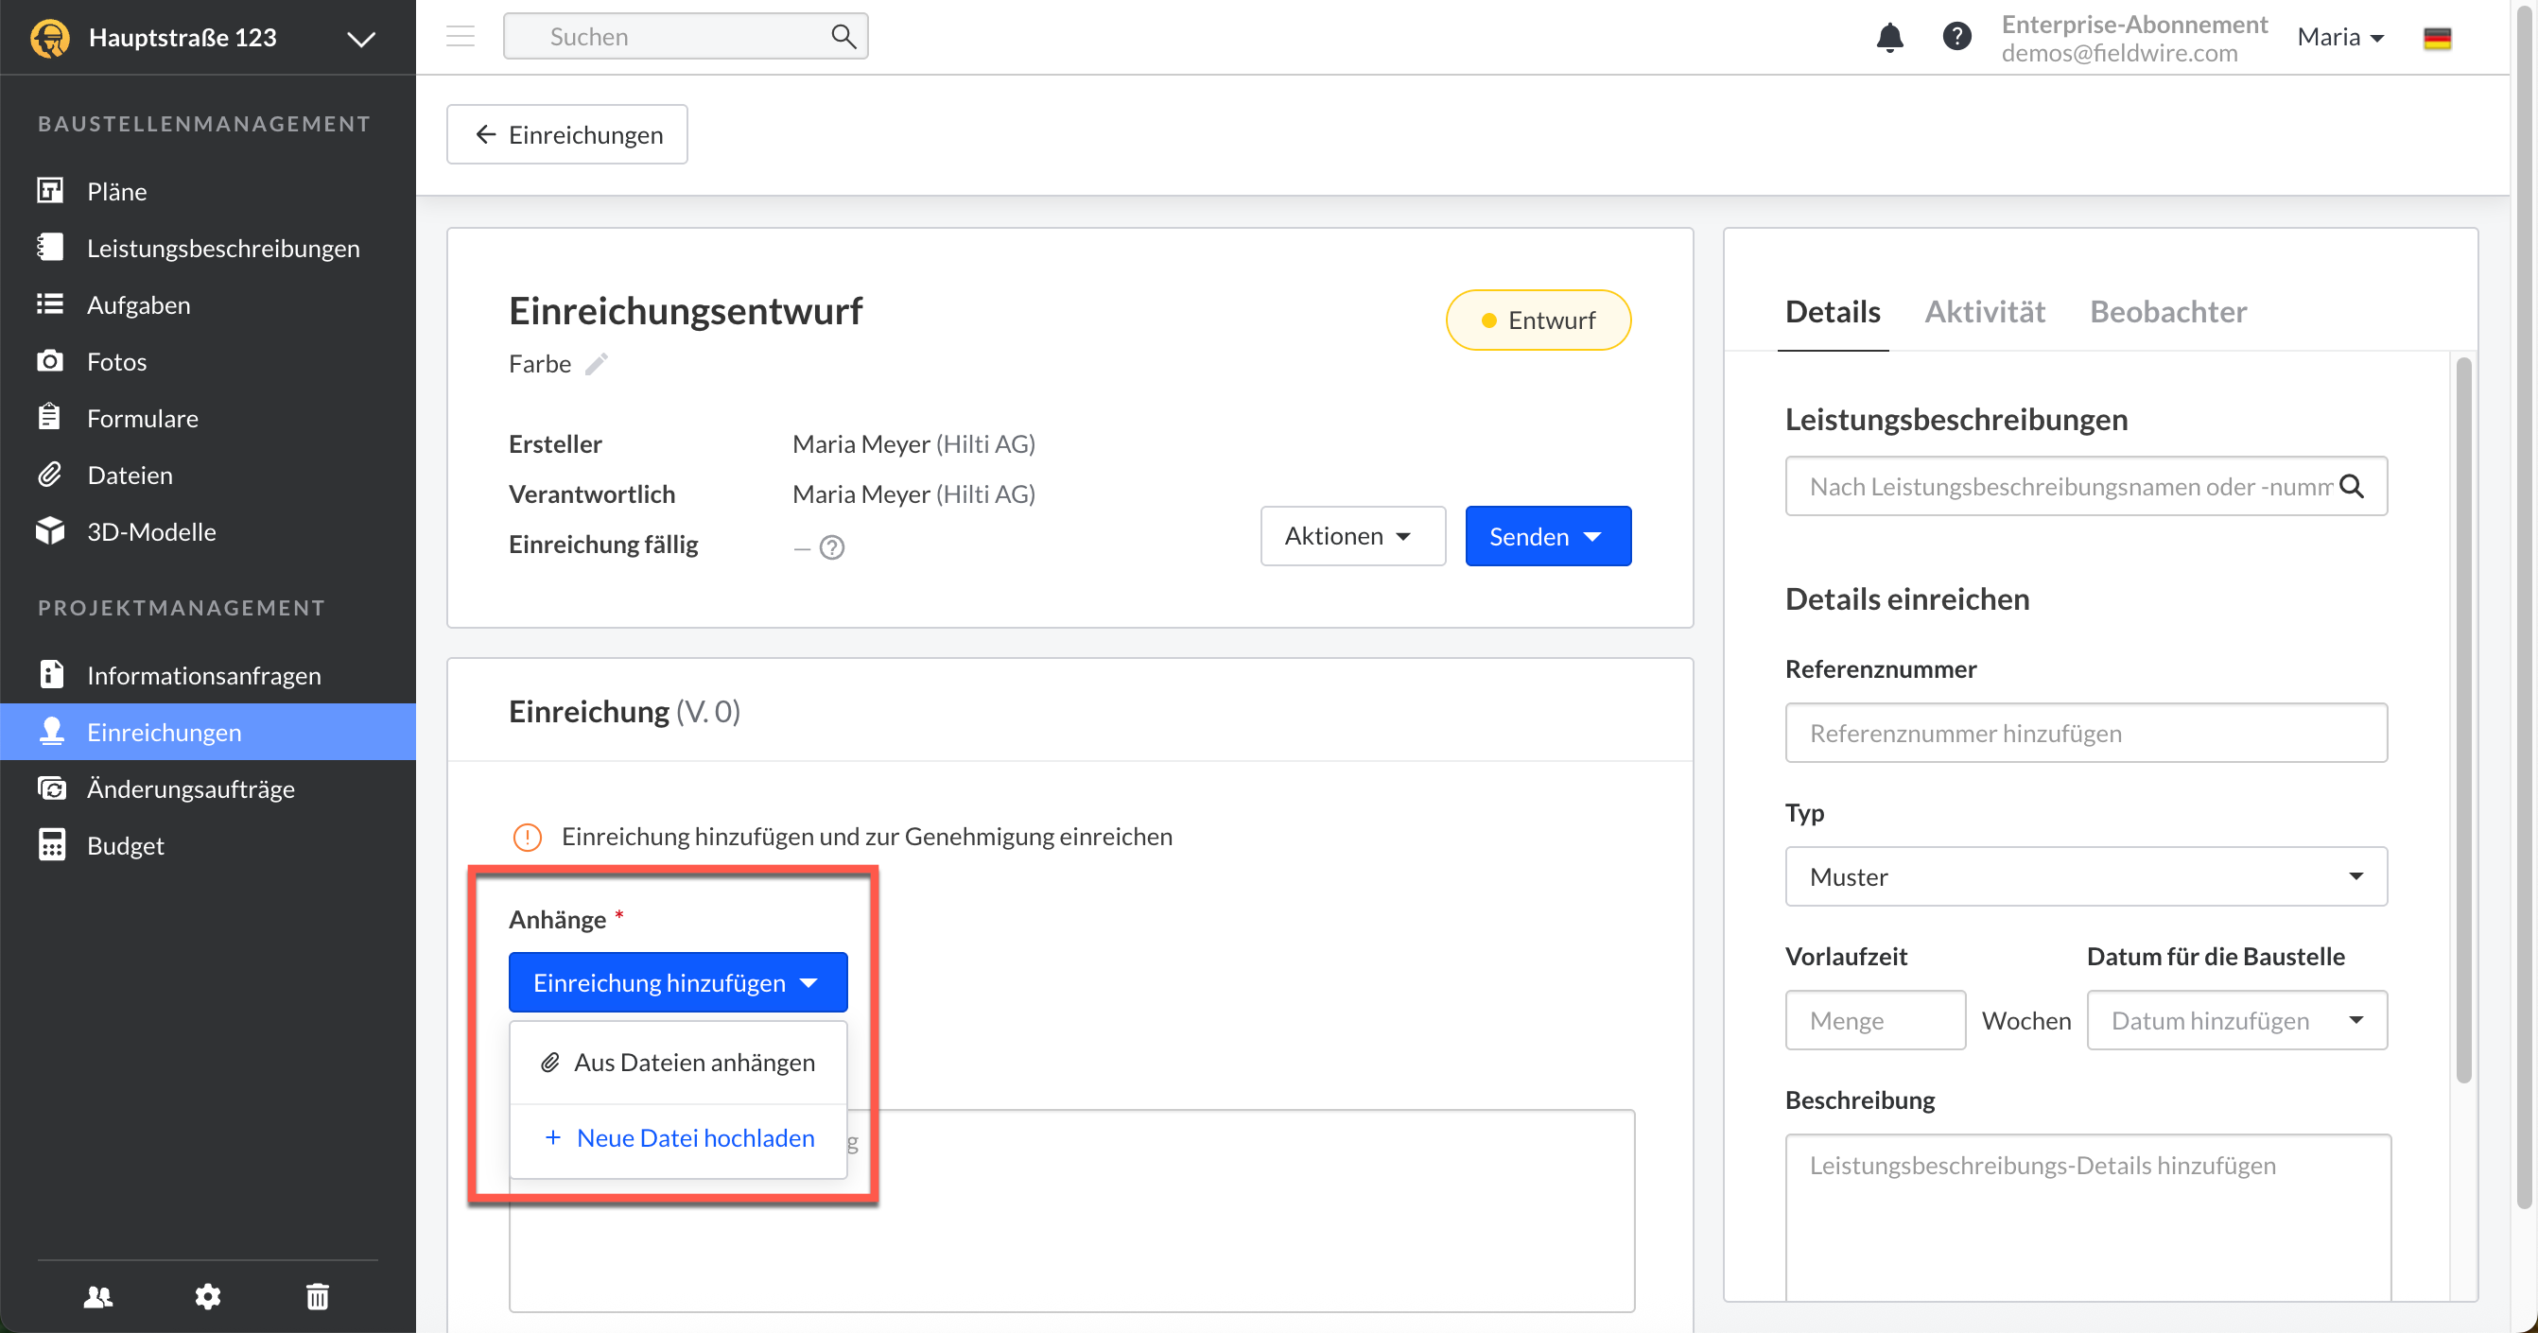Click help icon beside Einreichung fällig
This screenshot has height=1333, width=2538.
(831, 546)
